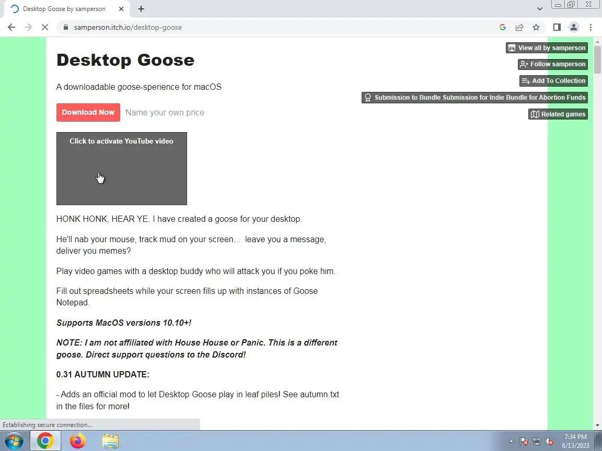
Task: Click the browser forward arrow
Action: pyautogui.click(x=28, y=27)
